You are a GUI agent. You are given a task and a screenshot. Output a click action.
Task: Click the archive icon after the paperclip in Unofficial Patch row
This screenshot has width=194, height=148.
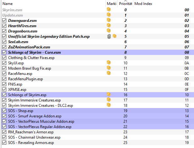(x=115, y=36)
